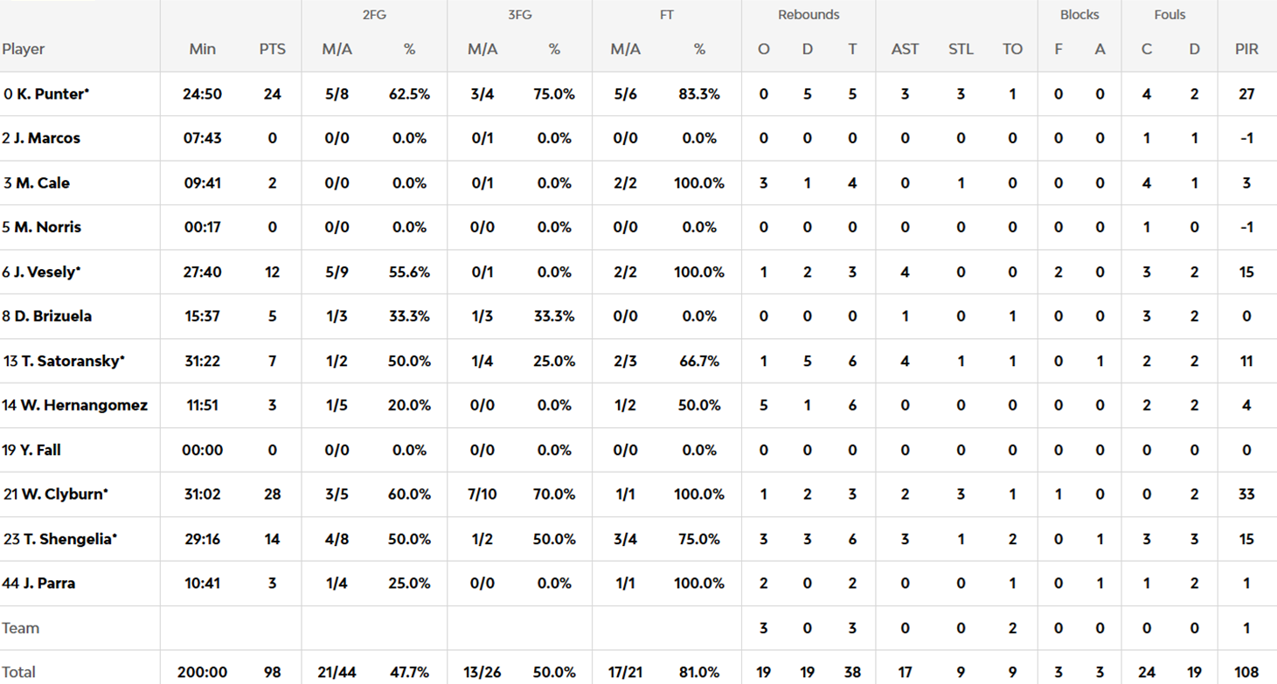
Task: Sort by the PTS column header
Action: (272, 49)
